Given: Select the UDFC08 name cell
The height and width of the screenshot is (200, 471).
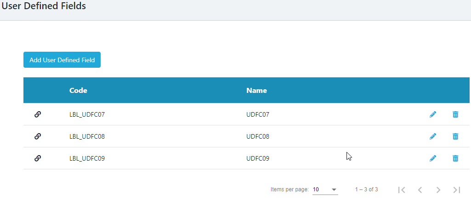Looking at the screenshot, I should coord(258,136).
